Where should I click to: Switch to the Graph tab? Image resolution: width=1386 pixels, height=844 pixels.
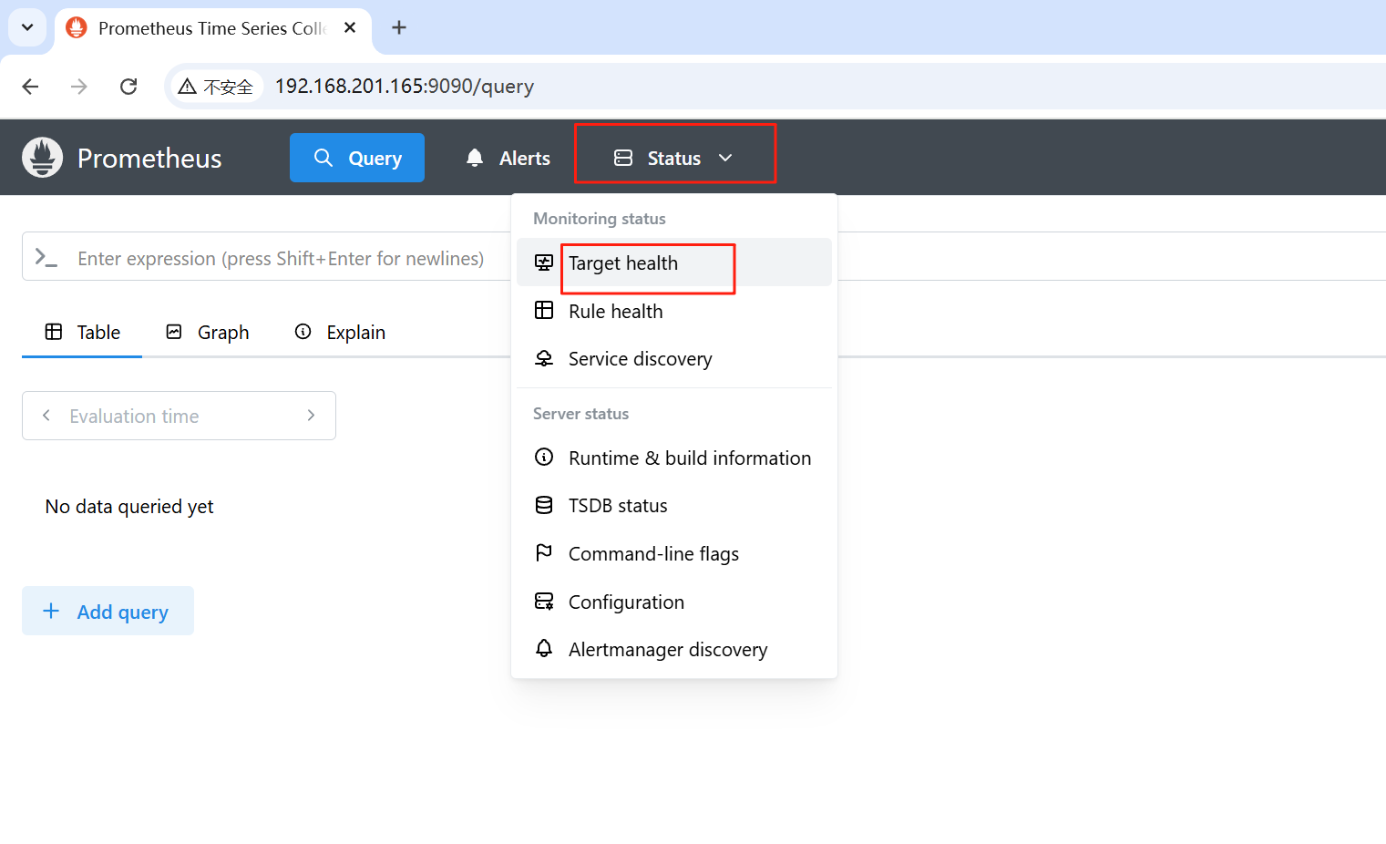pyautogui.click(x=207, y=332)
